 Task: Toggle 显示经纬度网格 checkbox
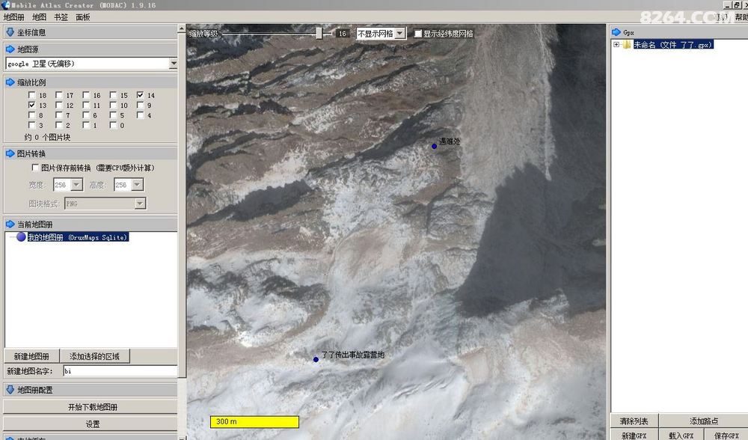(417, 34)
